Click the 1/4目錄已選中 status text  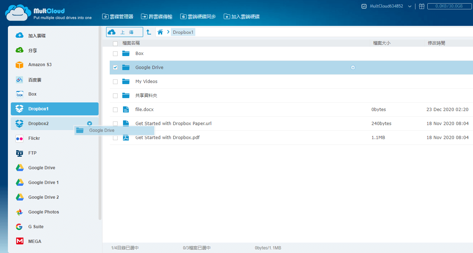click(x=125, y=248)
